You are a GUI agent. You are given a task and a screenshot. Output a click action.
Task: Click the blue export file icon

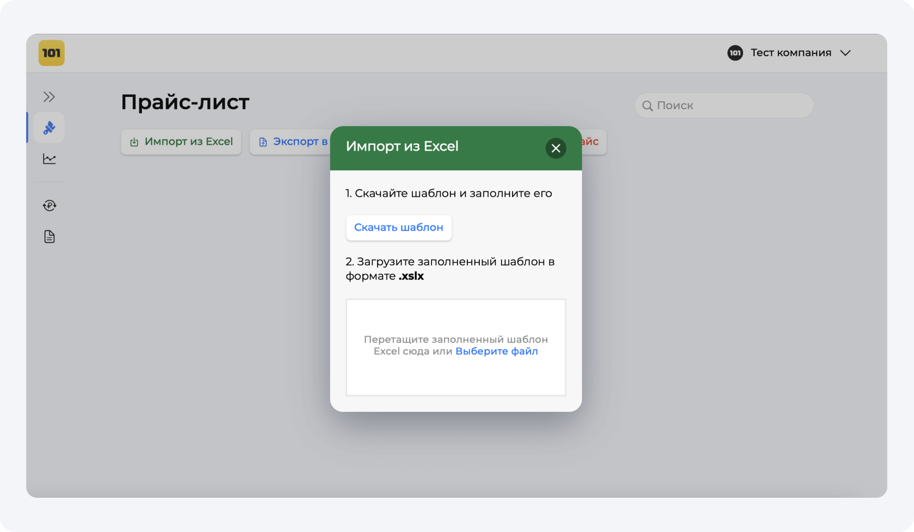point(263,143)
